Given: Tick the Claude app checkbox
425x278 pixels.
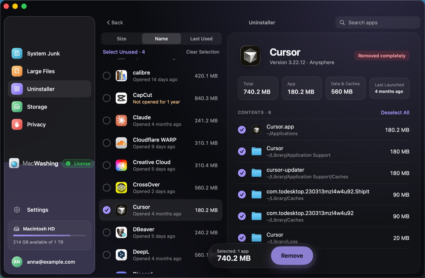Looking at the screenshot, I should tap(107, 121).
